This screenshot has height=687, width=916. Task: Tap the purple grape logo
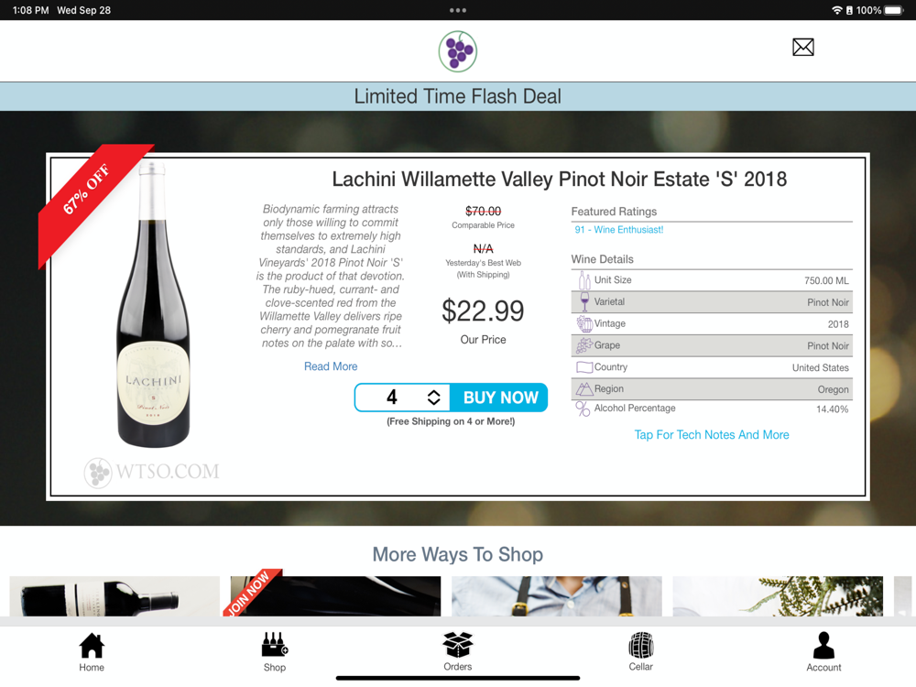coord(457,51)
